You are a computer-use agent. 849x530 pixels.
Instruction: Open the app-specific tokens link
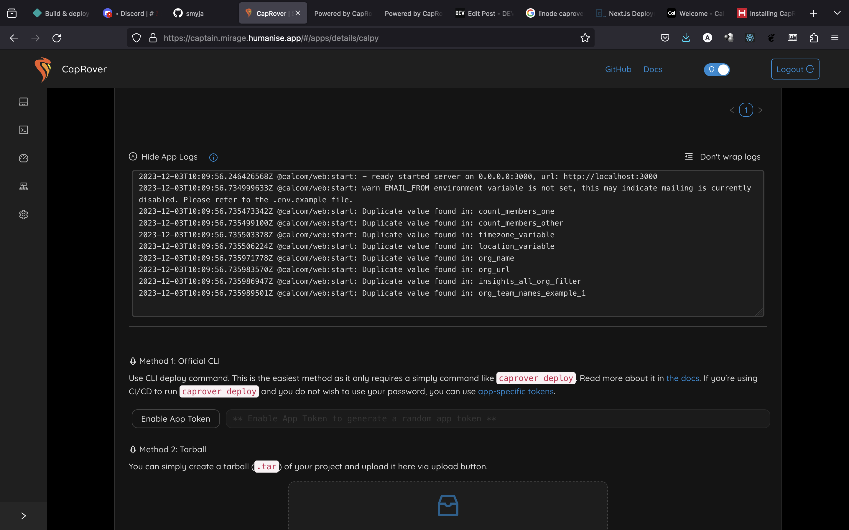515,391
